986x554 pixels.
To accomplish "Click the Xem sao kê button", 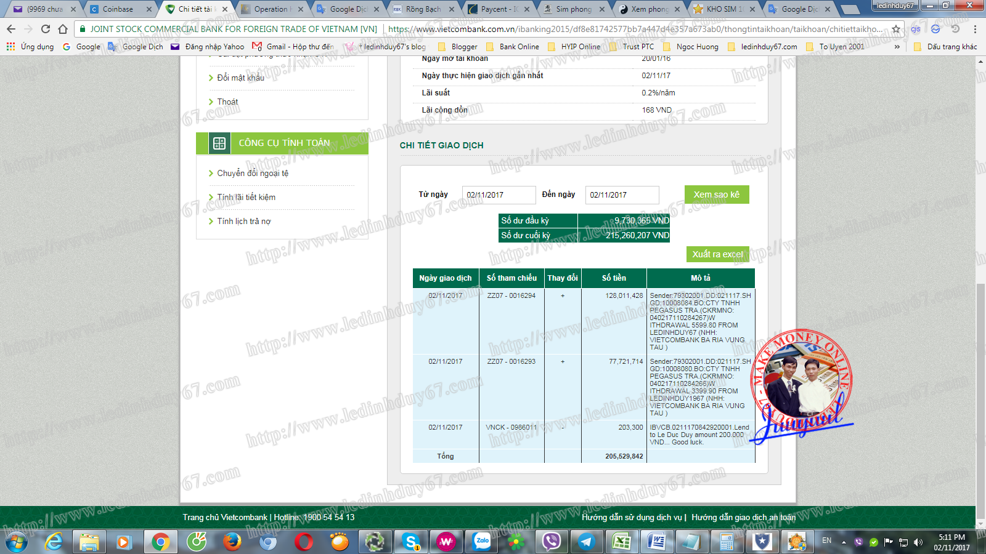I will tap(717, 195).
